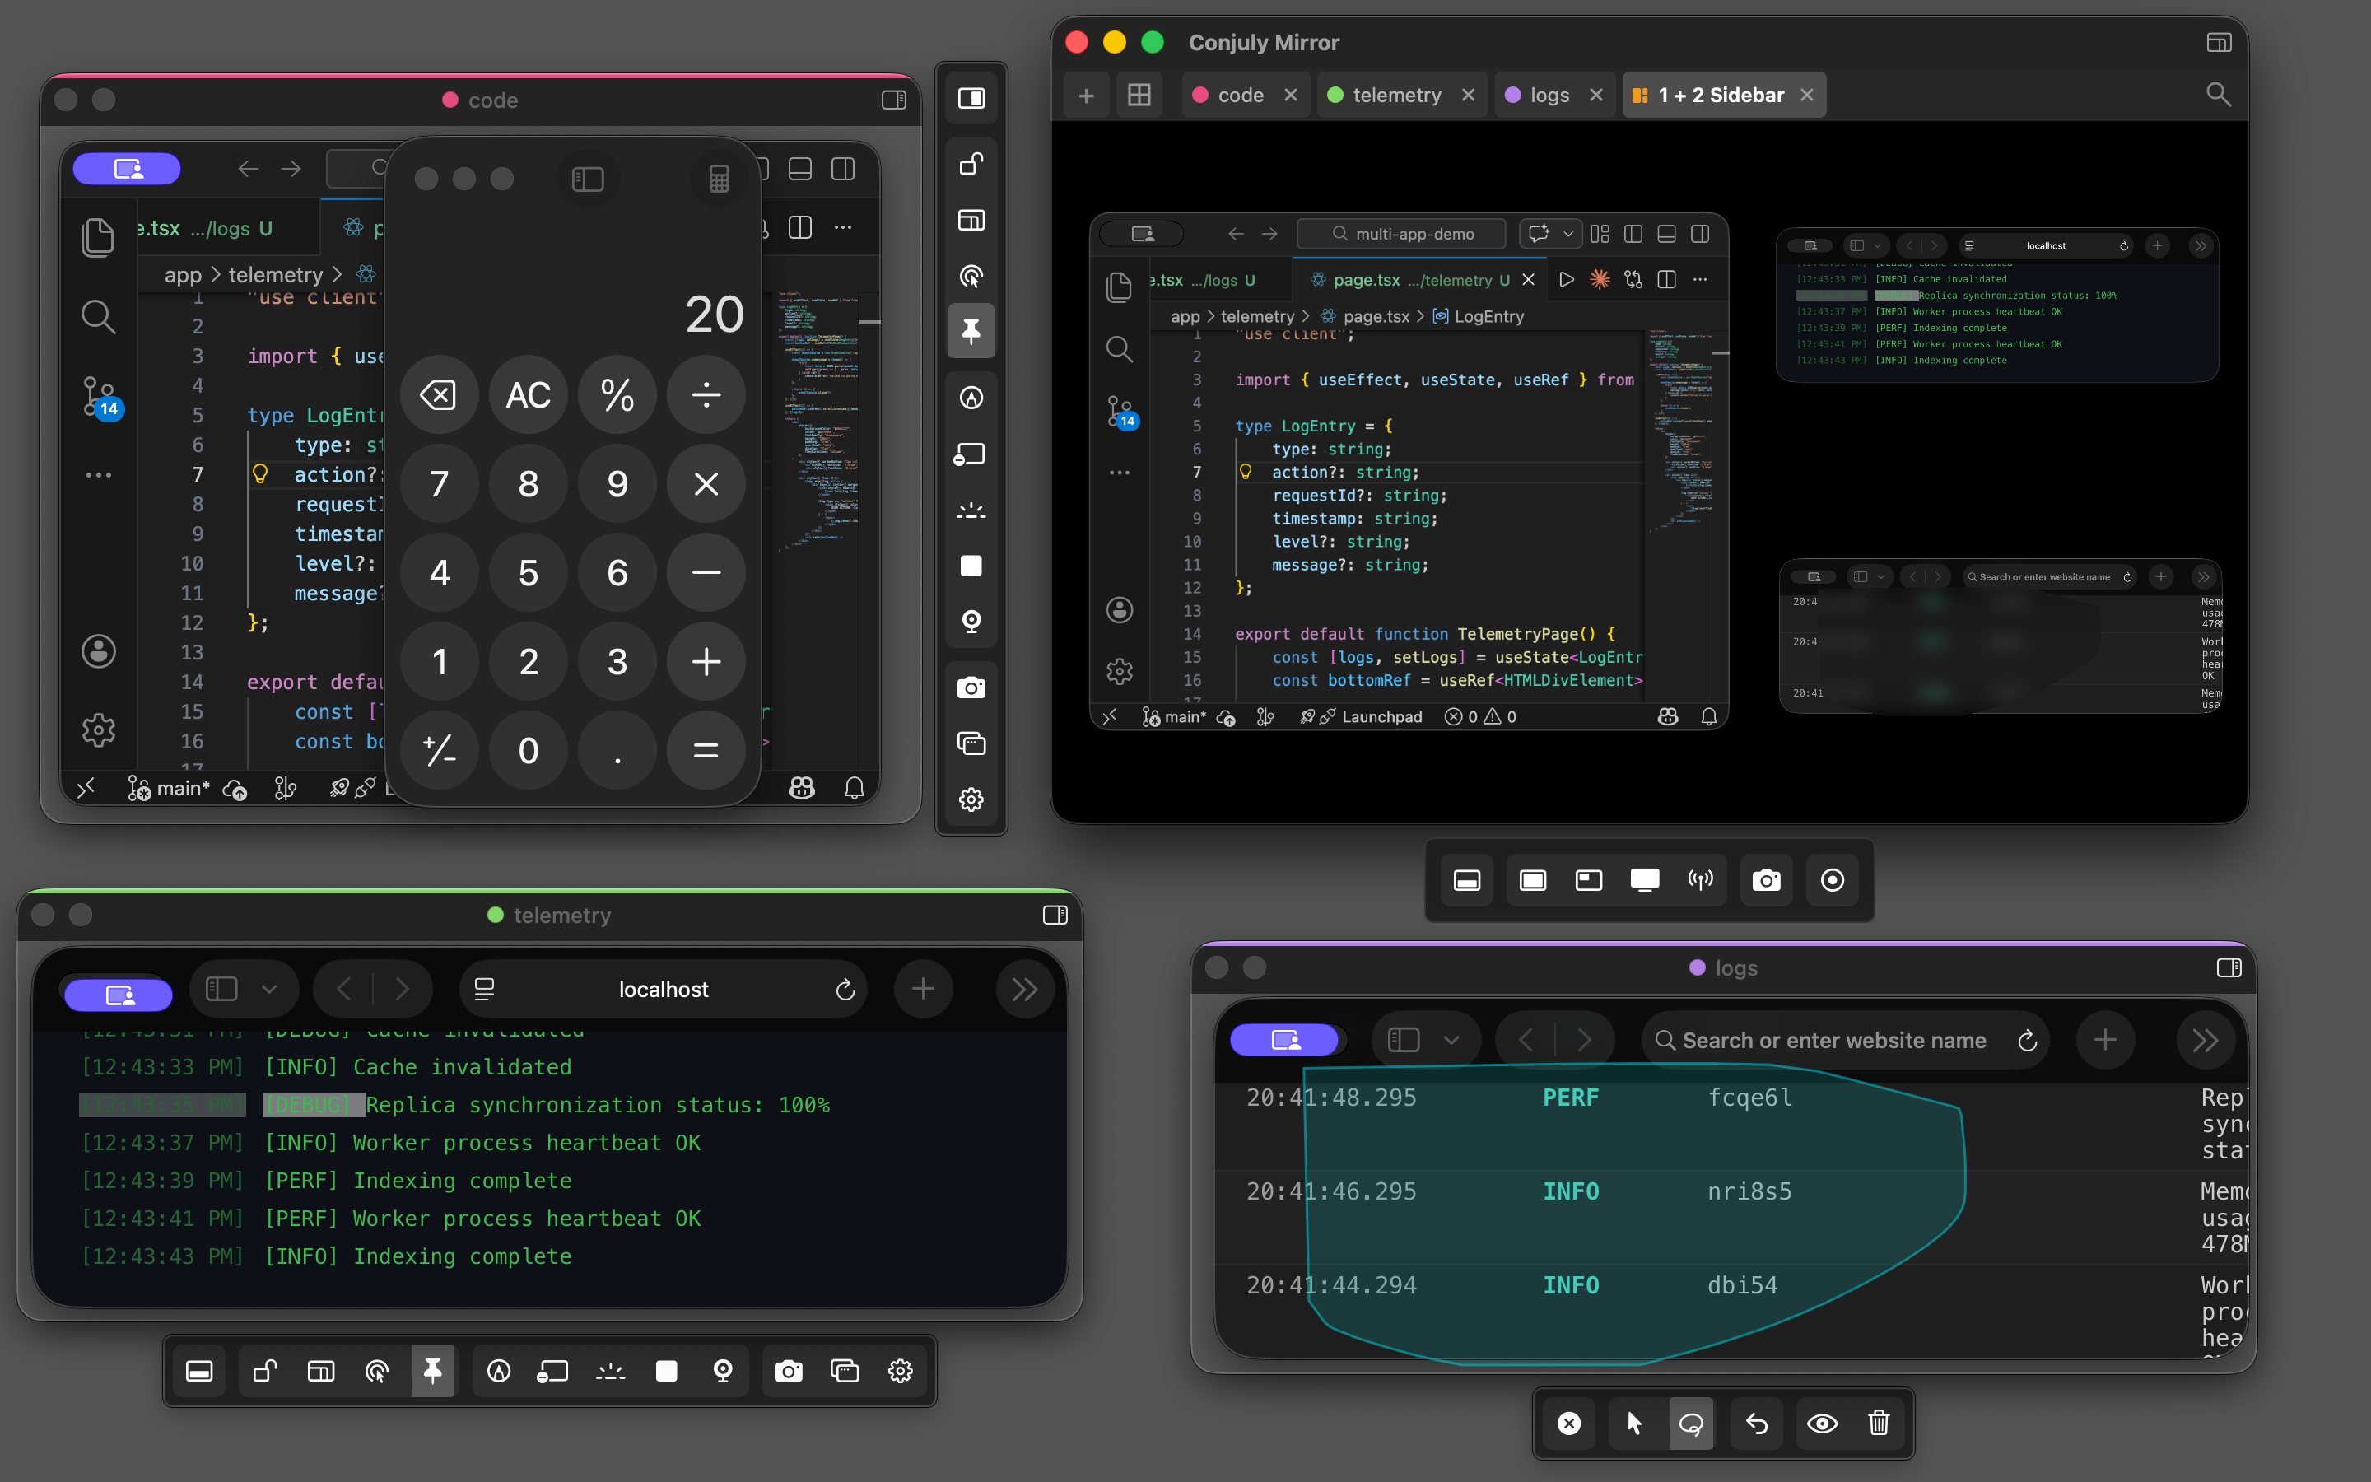Start recording with the record icon

[1832, 880]
